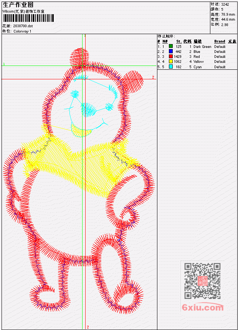Click the Cyan description text
The height and width of the screenshot is (330, 238).
pos(198,67)
